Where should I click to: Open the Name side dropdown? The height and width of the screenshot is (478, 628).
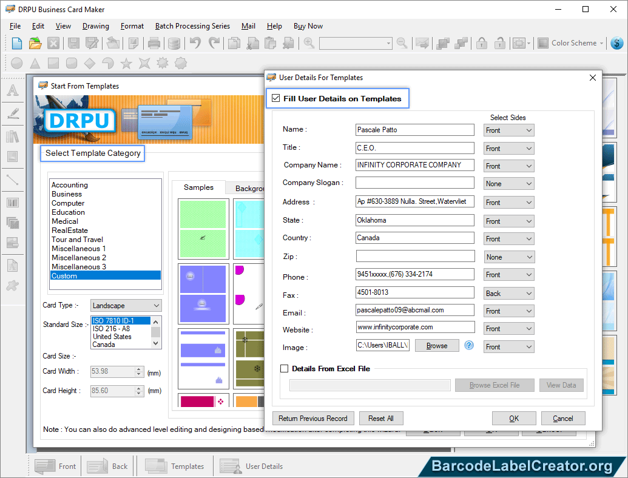pyautogui.click(x=508, y=130)
